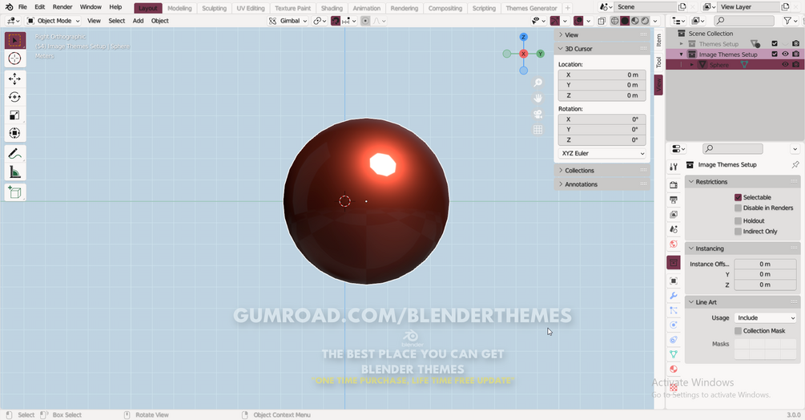Enable the Indirect Only checkbox

click(x=739, y=232)
